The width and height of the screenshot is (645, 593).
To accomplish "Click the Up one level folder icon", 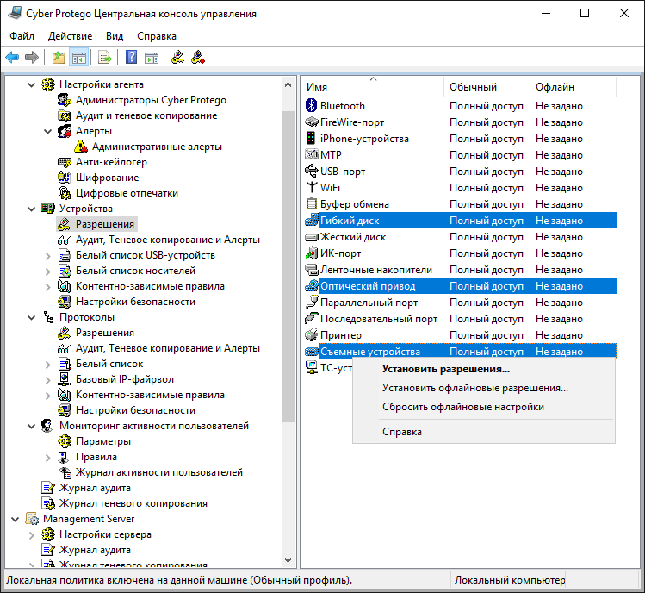I will pos(59,57).
